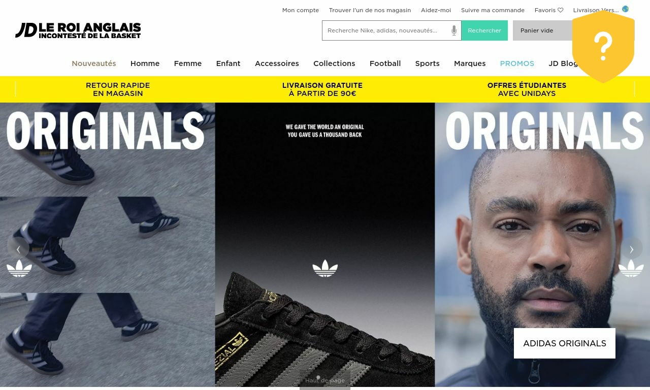Select PROMOS in the navigation bar

tap(517, 63)
